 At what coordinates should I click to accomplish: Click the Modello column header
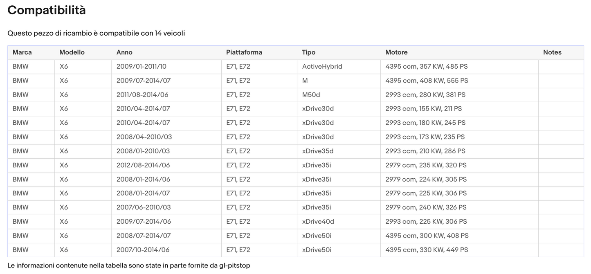(72, 52)
